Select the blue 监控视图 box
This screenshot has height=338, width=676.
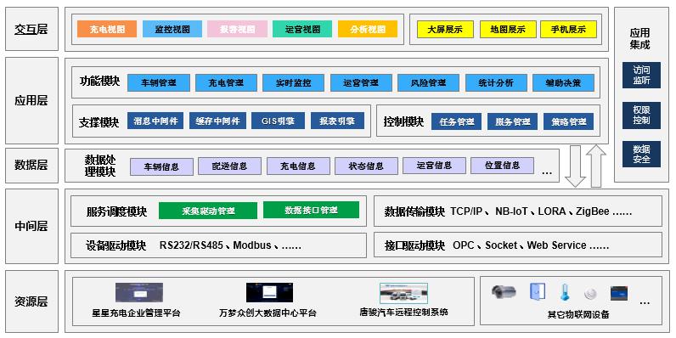172,29
